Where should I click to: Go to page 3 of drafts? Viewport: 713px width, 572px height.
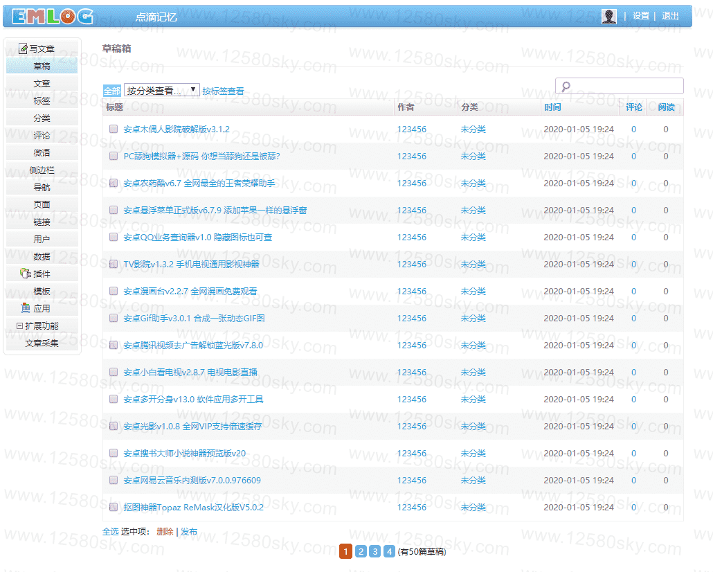click(374, 551)
